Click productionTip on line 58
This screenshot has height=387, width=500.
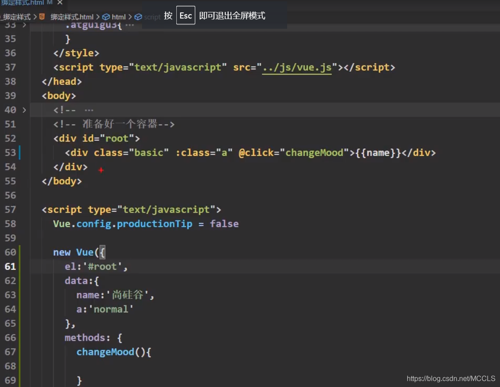155,224
